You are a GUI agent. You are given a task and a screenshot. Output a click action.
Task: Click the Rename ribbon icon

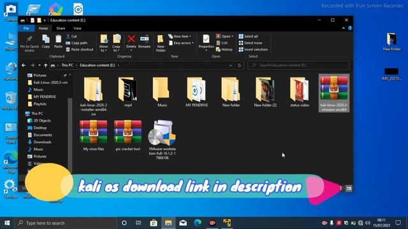(145, 41)
